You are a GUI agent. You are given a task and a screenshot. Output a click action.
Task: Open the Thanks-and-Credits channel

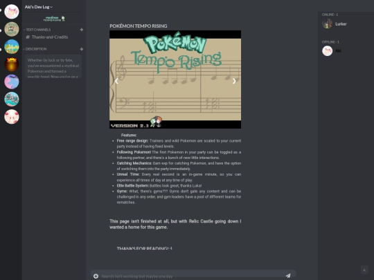pyautogui.click(x=47, y=37)
